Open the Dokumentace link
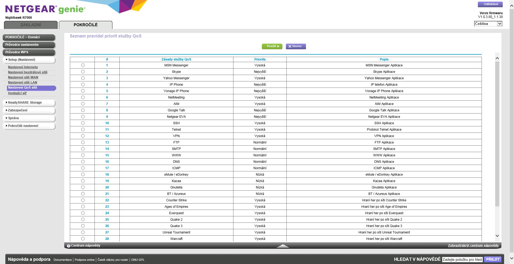 (63, 260)
